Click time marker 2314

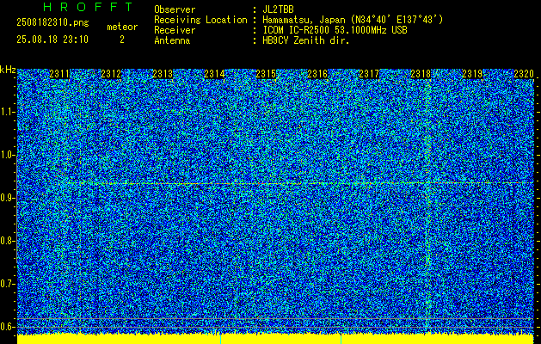point(214,74)
